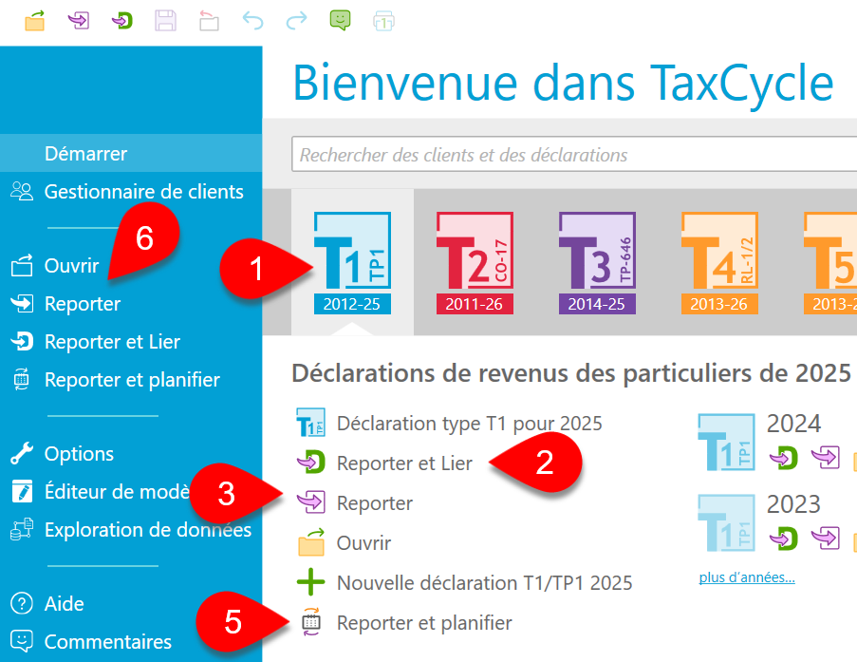Image resolution: width=857 pixels, height=662 pixels.
Task: Open Exploration de données in sidebar
Action: 131,530
